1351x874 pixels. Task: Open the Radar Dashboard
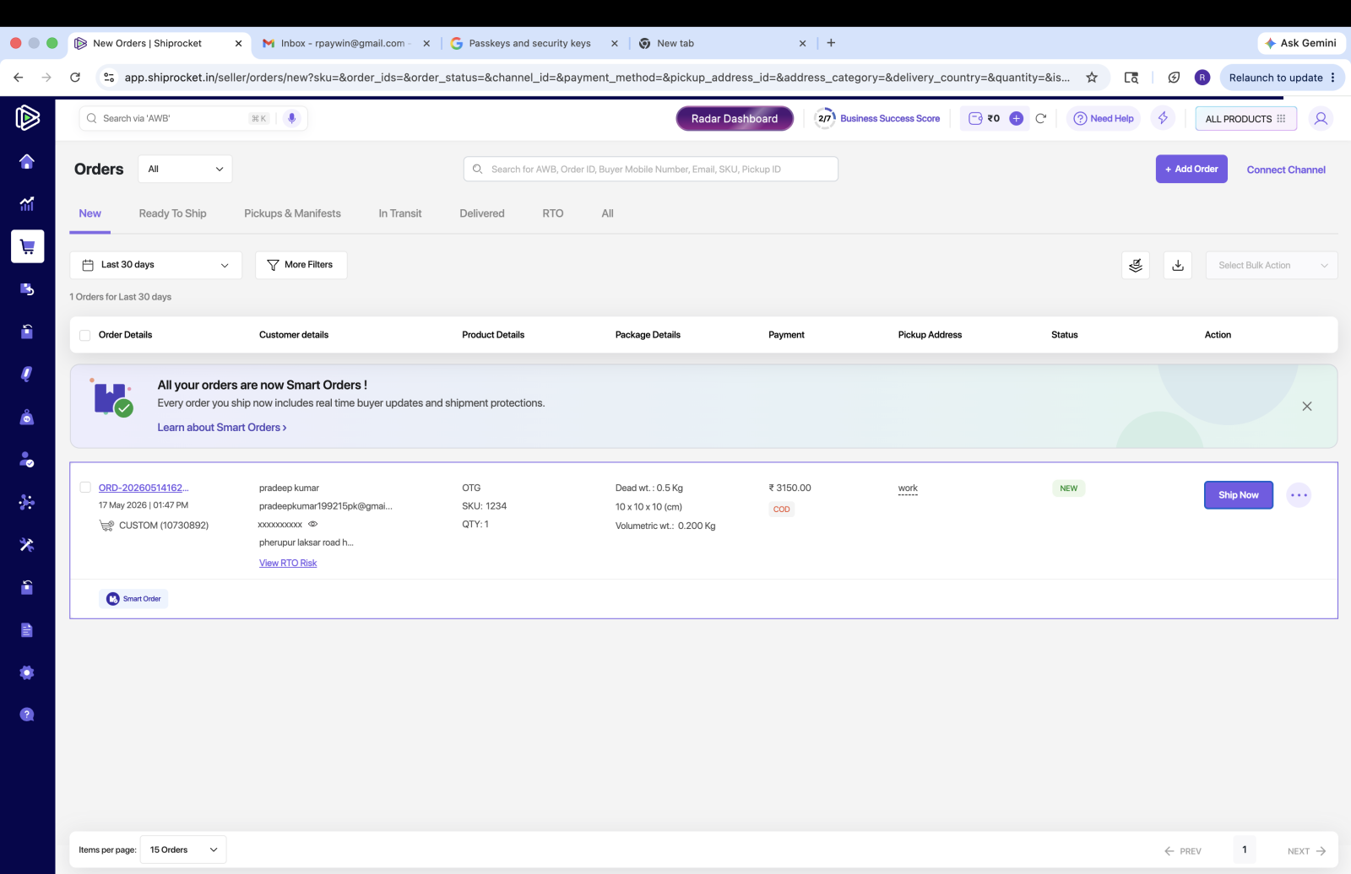point(735,119)
